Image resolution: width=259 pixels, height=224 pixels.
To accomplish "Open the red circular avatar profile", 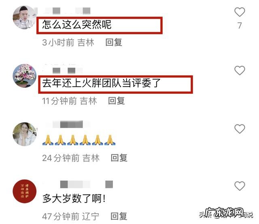I will [x=24, y=191].
